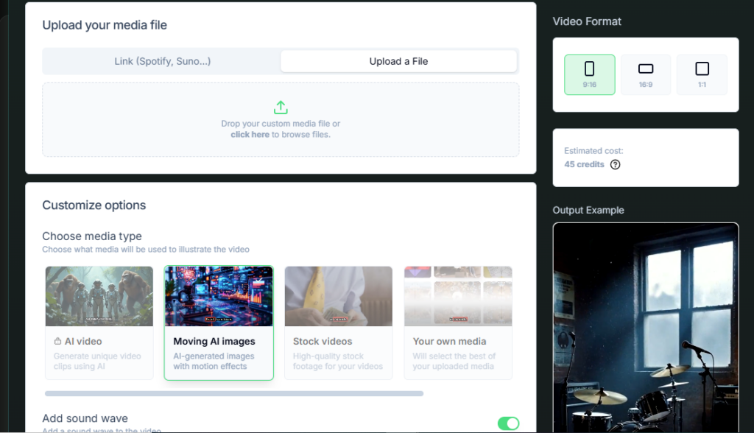Select the 1:1 square video format

pyautogui.click(x=701, y=74)
